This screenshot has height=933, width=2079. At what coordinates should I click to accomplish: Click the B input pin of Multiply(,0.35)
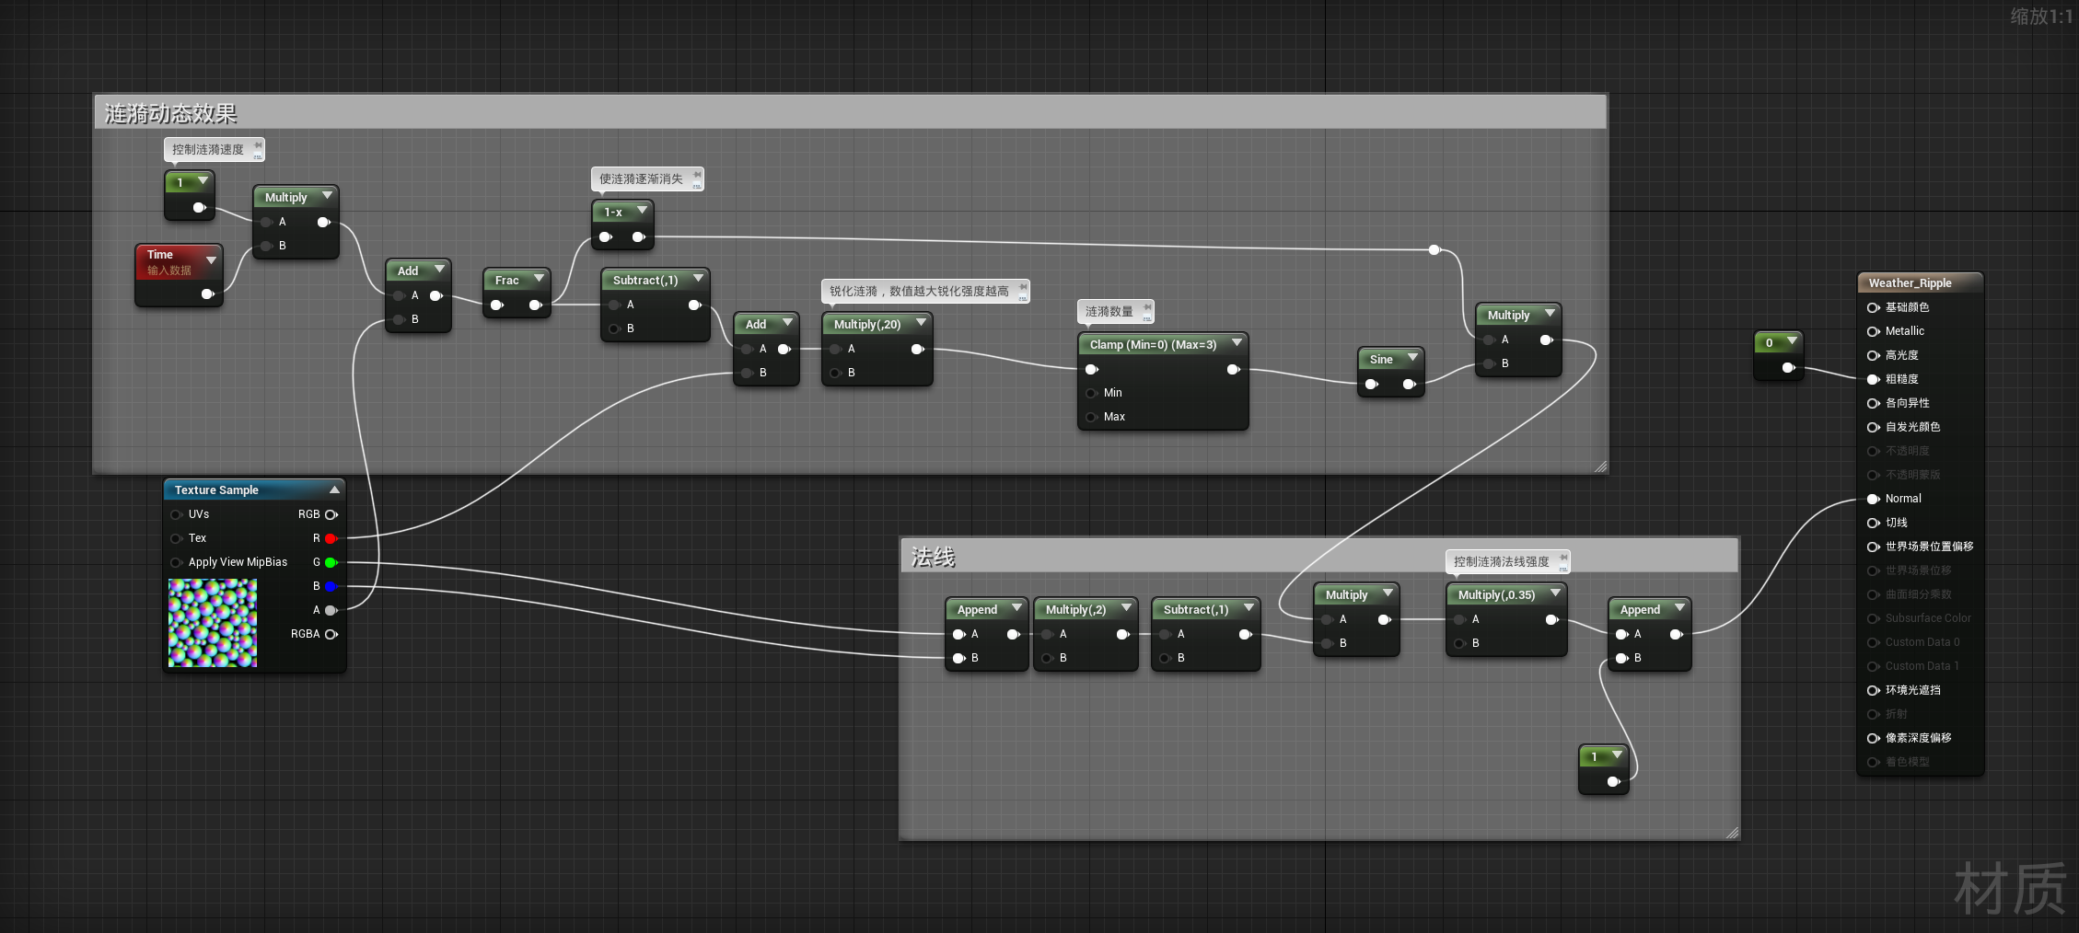(1459, 643)
